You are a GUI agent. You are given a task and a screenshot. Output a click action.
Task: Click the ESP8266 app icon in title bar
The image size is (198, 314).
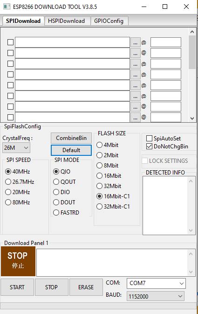[x=7, y=7]
